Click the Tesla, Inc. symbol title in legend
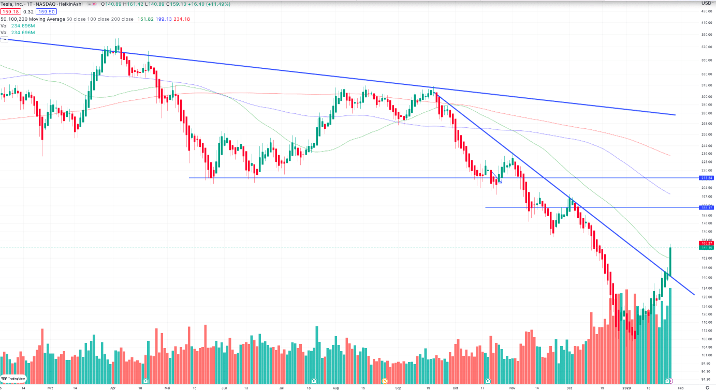716x391 pixels. click(x=12, y=4)
